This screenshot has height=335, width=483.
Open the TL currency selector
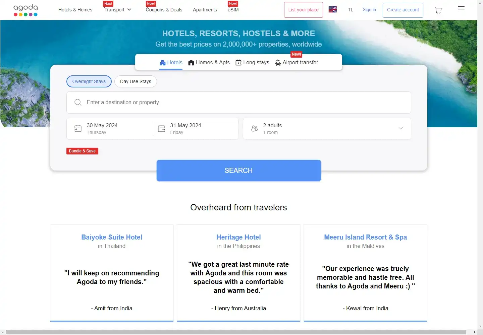click(x=351, y=10)
